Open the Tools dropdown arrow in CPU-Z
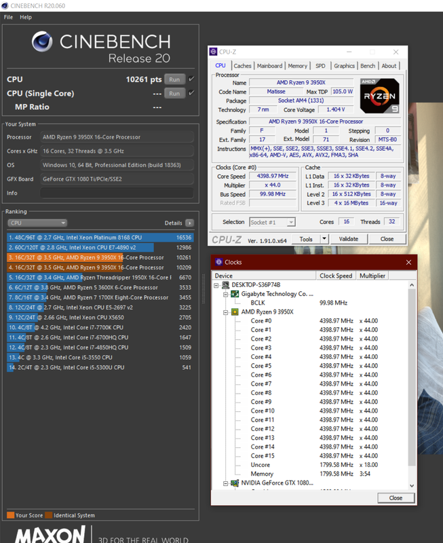This screenshot has width=443, height=543. pyautogui.click(x=324, y=239)
